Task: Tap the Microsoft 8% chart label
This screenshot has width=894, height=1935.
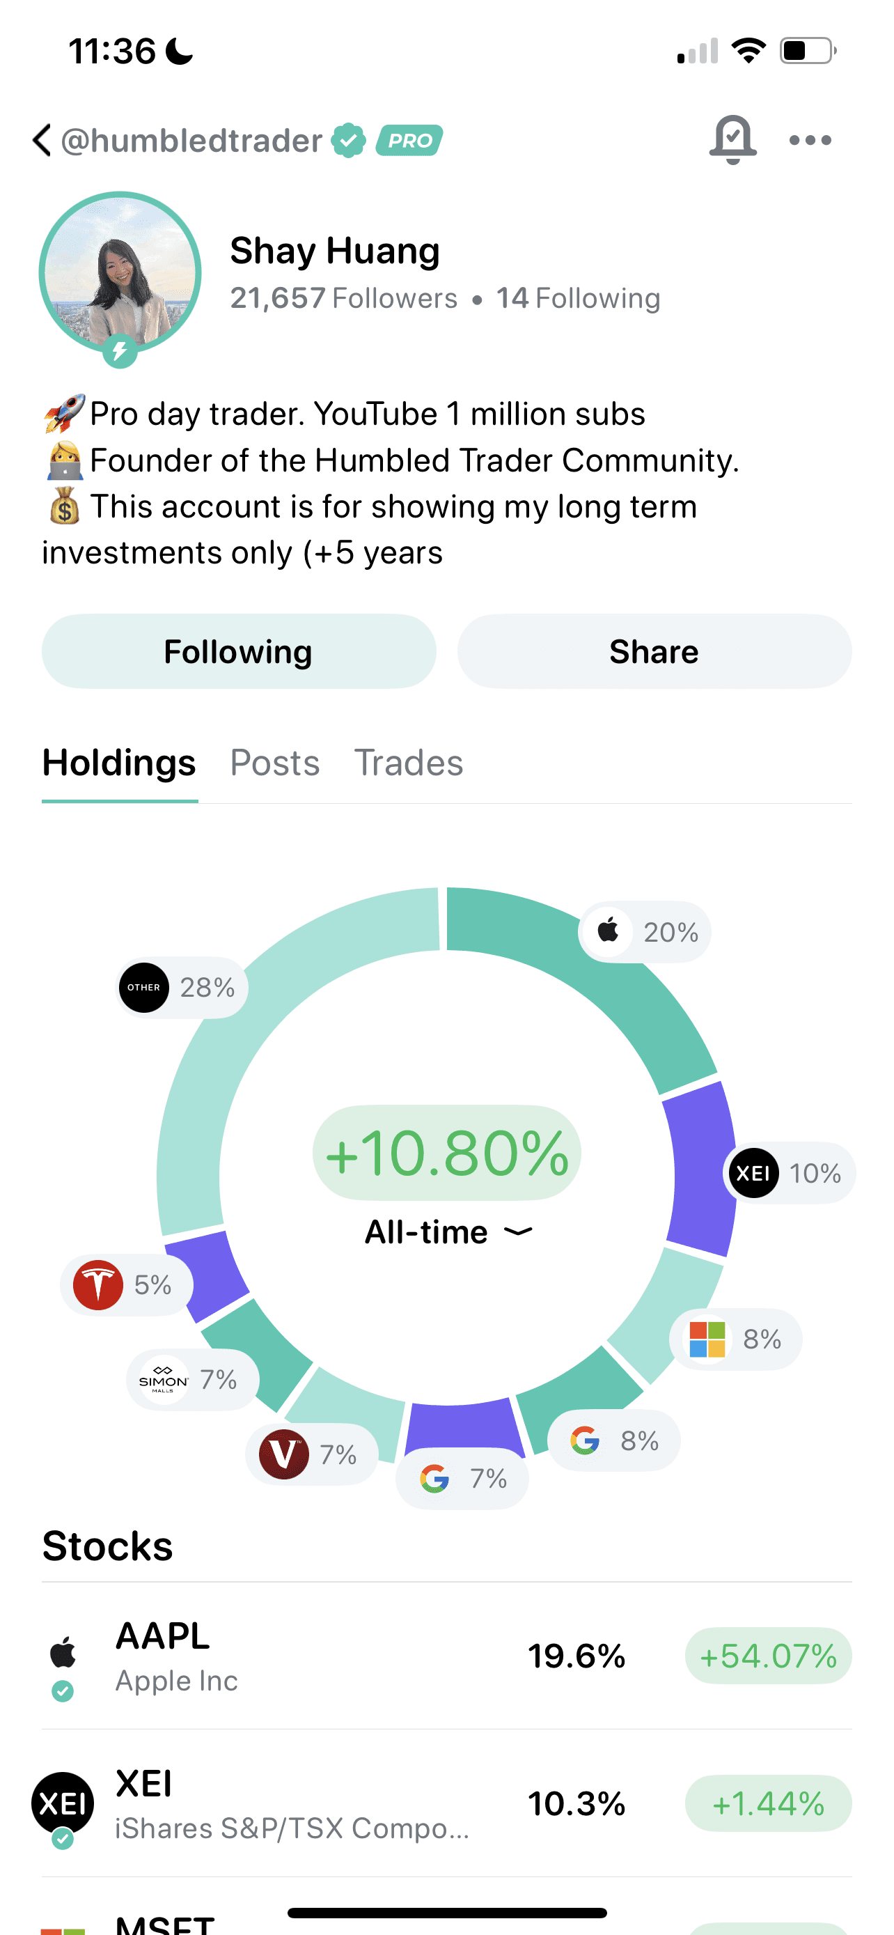Action: pyautogui.click(x=735, y=1339)
